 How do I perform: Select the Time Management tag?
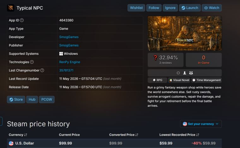pos(207,80)
